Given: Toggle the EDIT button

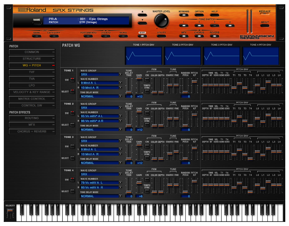Looking at the screenshot, I should [142, 36].
